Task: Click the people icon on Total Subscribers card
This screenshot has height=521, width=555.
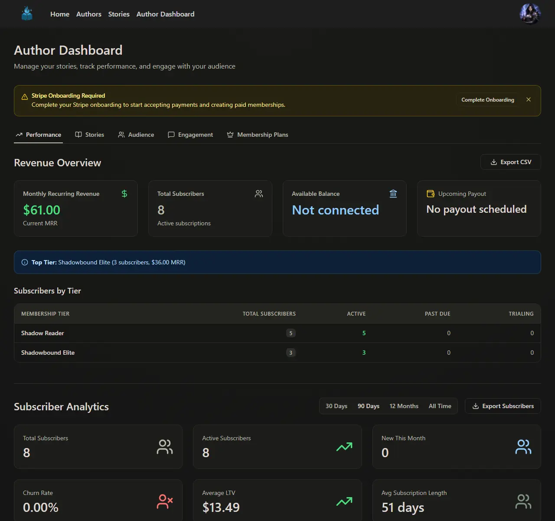Action: 259,194
